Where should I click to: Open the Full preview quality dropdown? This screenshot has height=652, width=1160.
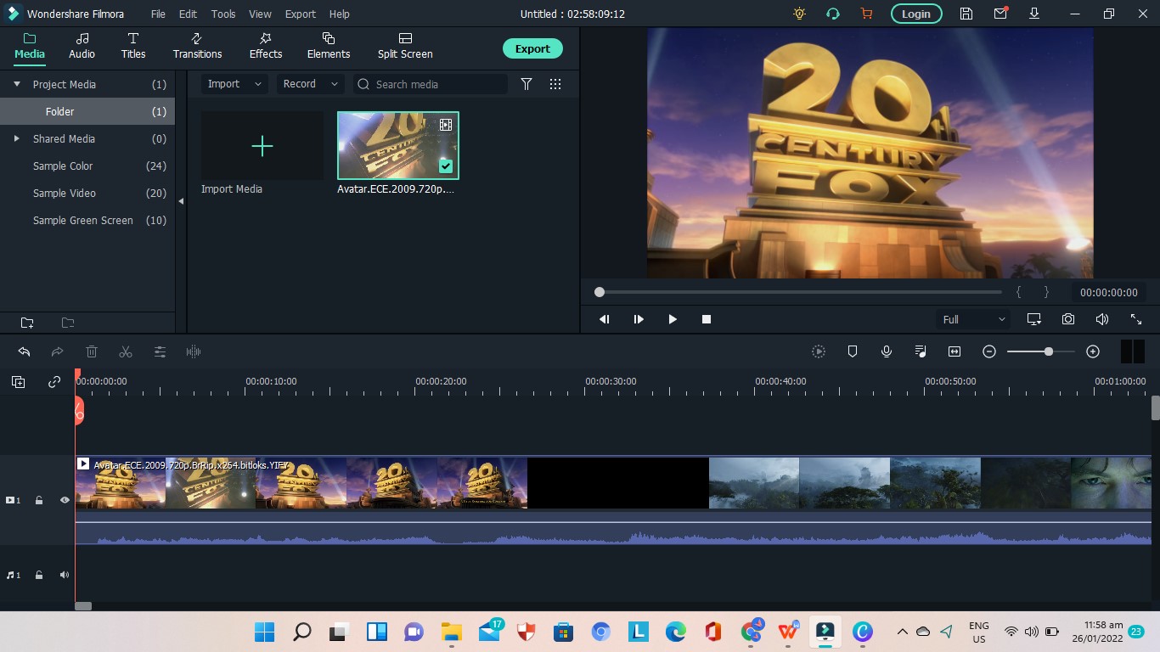pyautogui.click(x=974, y=319)
